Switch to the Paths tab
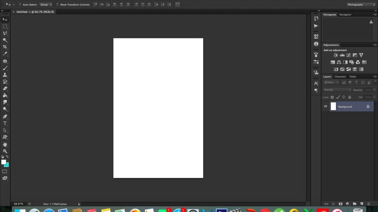 [x=353, y=77]
